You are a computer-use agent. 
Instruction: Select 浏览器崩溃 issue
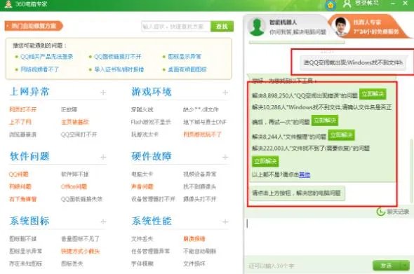pyautogui.click(x=22, y=135)
